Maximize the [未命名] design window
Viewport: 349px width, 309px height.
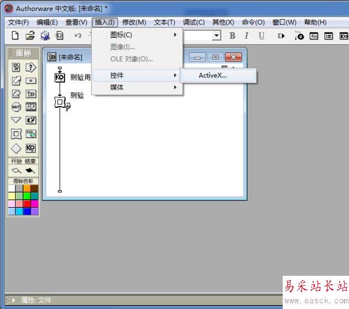tap(215, 57)
